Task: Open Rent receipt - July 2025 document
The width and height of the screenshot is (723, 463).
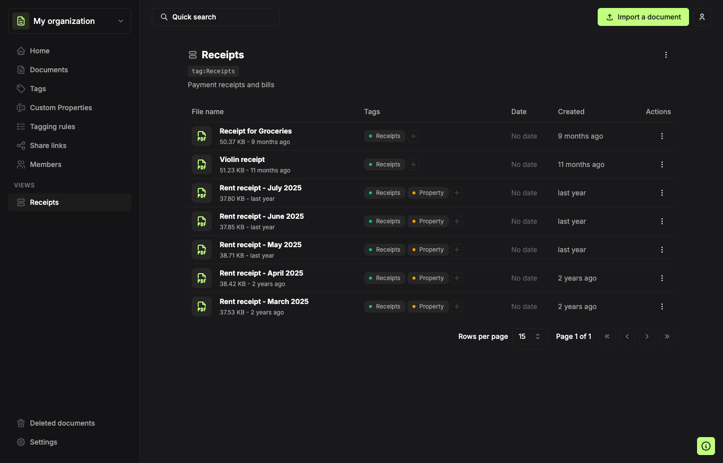Action: pos(261,188)
